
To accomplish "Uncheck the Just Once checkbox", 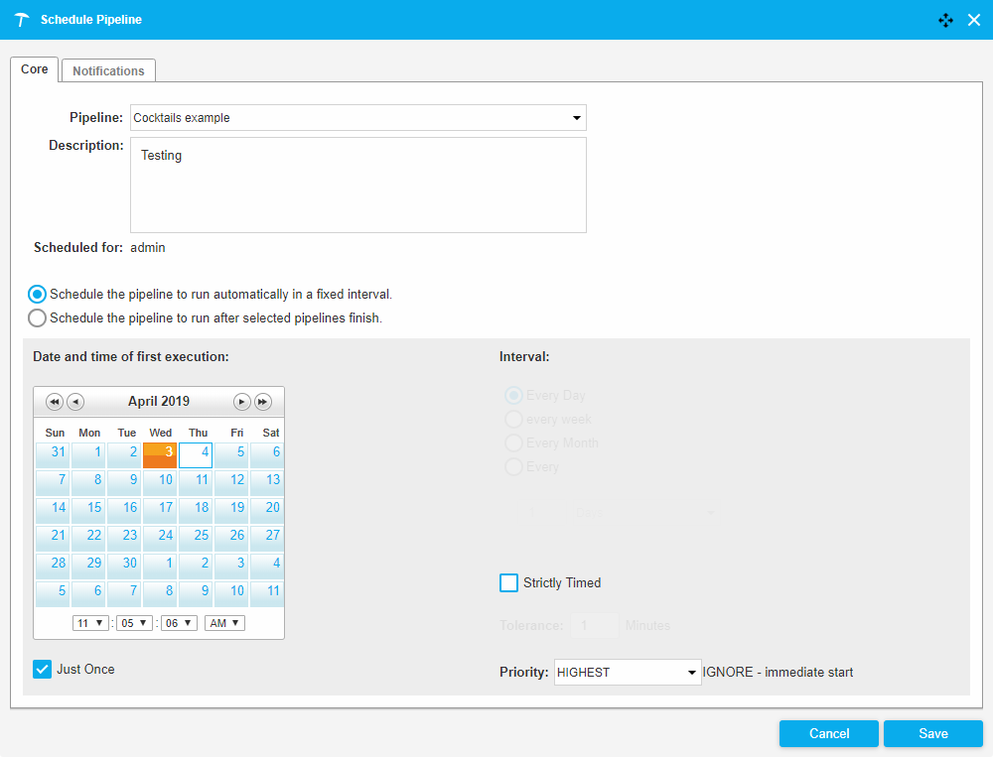I will [42, 669].
